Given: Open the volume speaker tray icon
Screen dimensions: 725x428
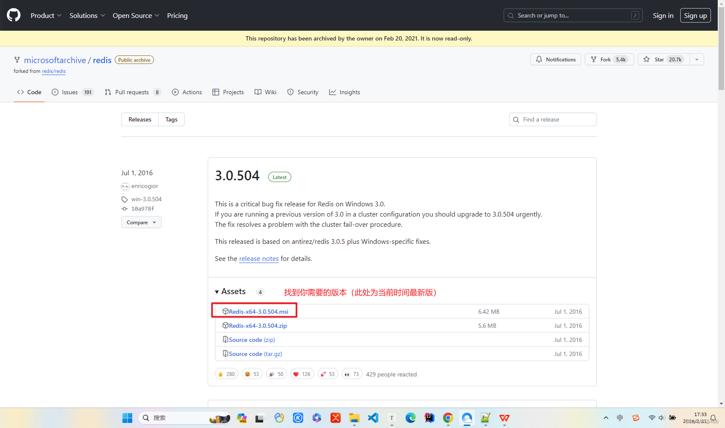Looking at the screenshot, I should (x=661, y=418).
